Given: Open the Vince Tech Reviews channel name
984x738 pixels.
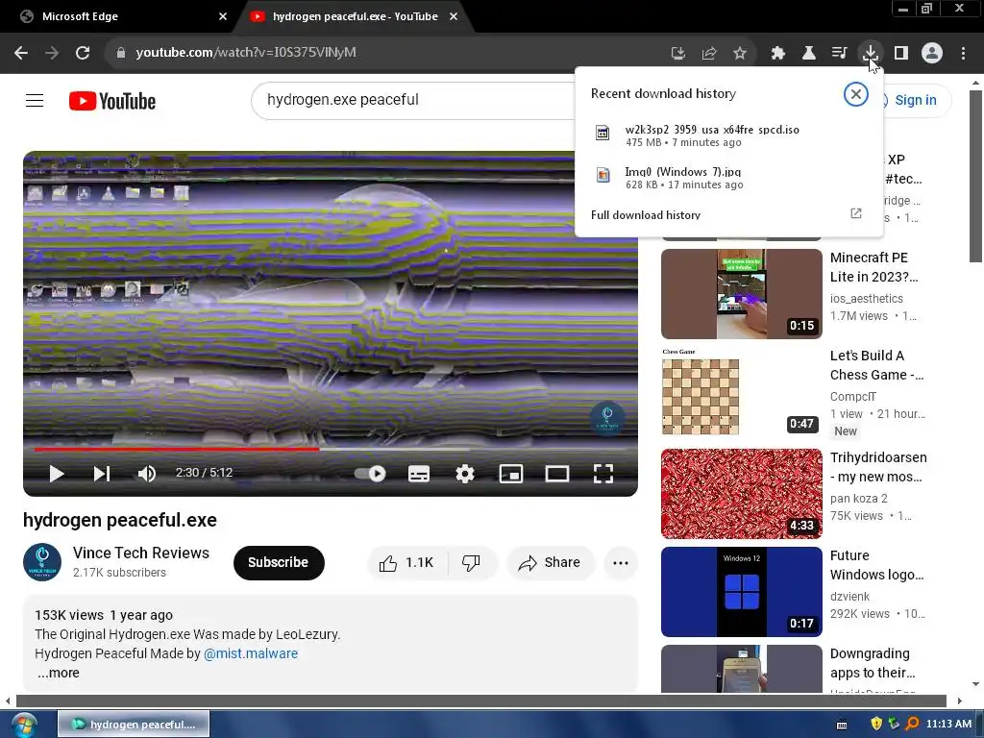Looking at the screenshot, I should tap(141, 553).
